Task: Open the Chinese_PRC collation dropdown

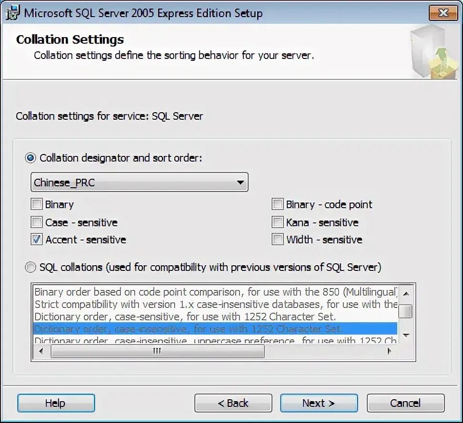Action: click(x=140, y=183)
